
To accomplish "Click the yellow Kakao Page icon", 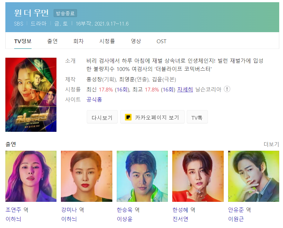I will tap(128, 117).
